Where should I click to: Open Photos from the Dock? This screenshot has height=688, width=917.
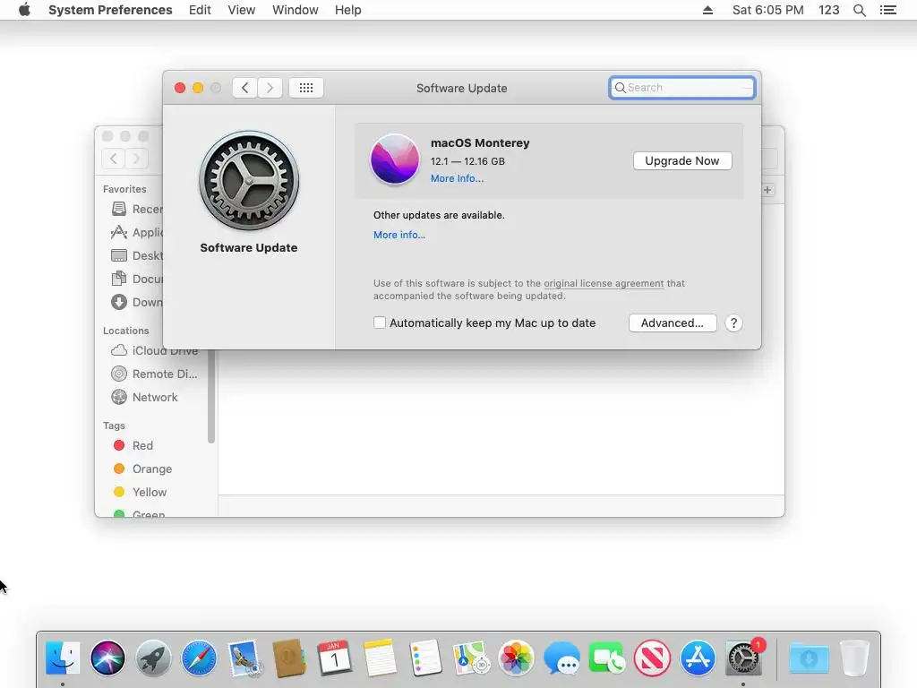pyautogui.click(x=516, y=658)
